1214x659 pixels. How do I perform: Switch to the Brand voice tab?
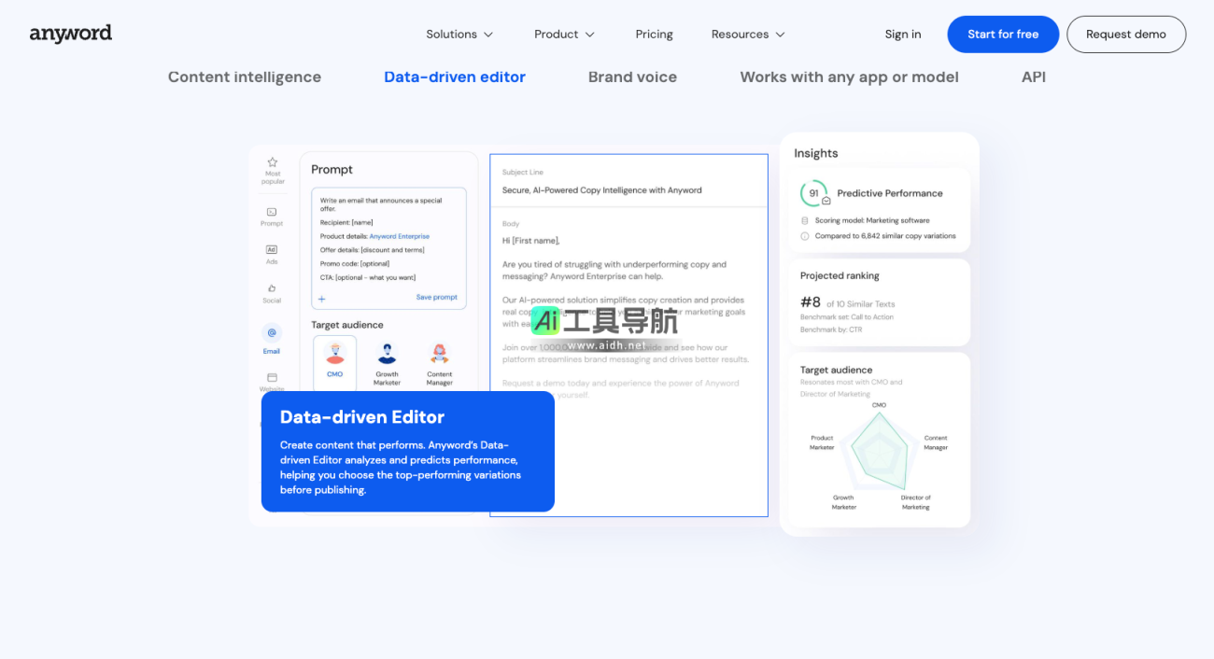[632, 77]
